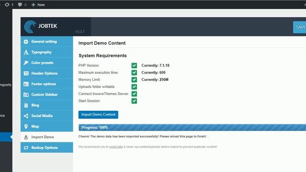Click the Save button in header
Screen dimensions: 306x172
pos(300,27)
